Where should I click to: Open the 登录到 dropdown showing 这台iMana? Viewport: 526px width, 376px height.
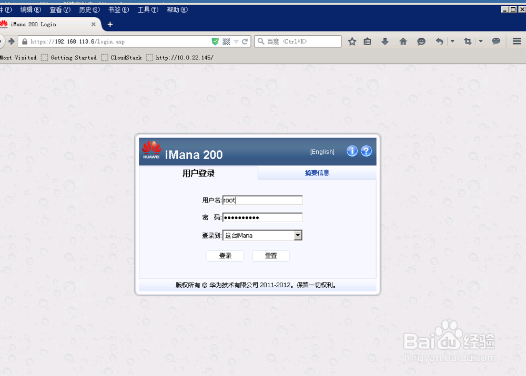point(262,235)
